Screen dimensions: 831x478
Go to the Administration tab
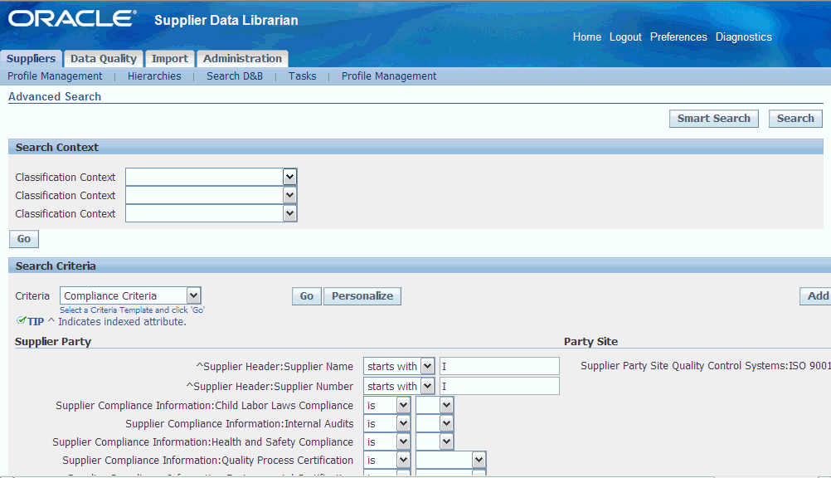tap(242, 58)
